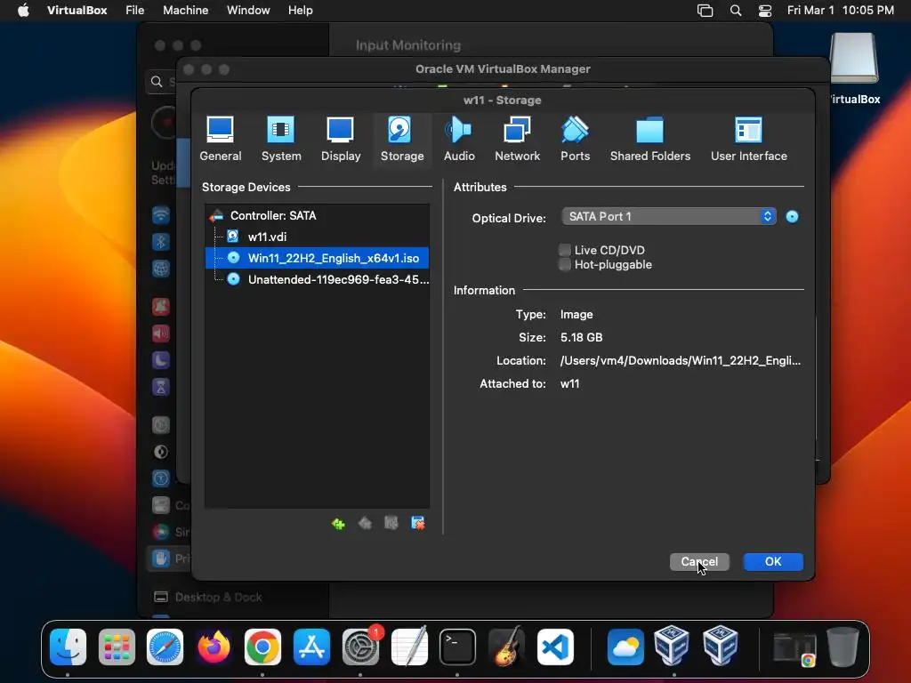The height and width of the screenshot is (683, 911).
Task: Open the Machine menu
Action: [x=185, y=11]
